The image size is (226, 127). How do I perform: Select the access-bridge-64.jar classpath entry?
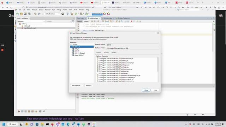119,75
